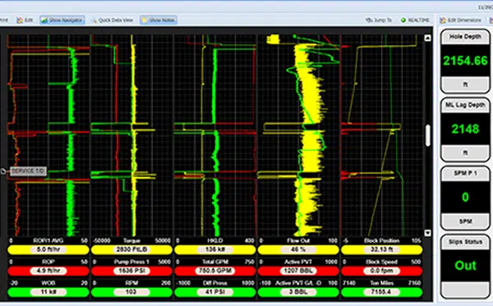The height and width of the screenshot is (306, 493).
Task: Click the SPM P 1 reading of 0
Action: tap(465, 197)
